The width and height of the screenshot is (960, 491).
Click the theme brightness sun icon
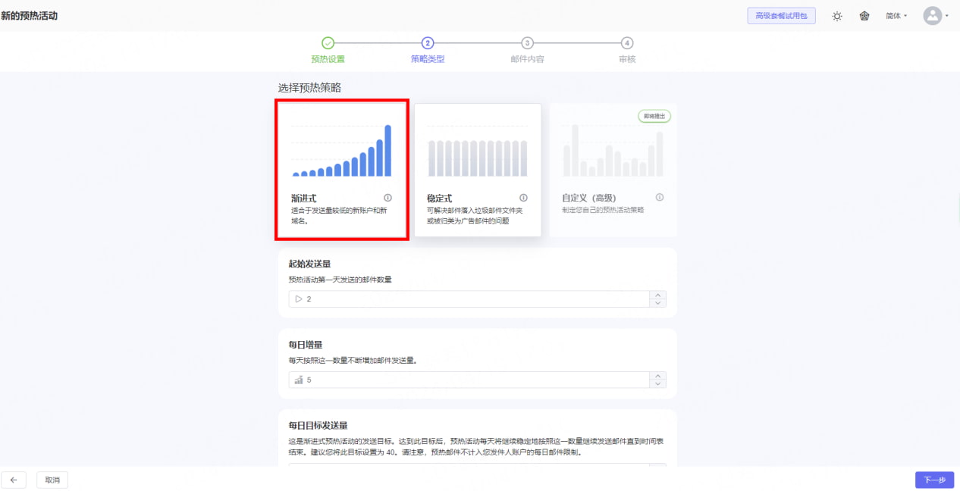837,15
